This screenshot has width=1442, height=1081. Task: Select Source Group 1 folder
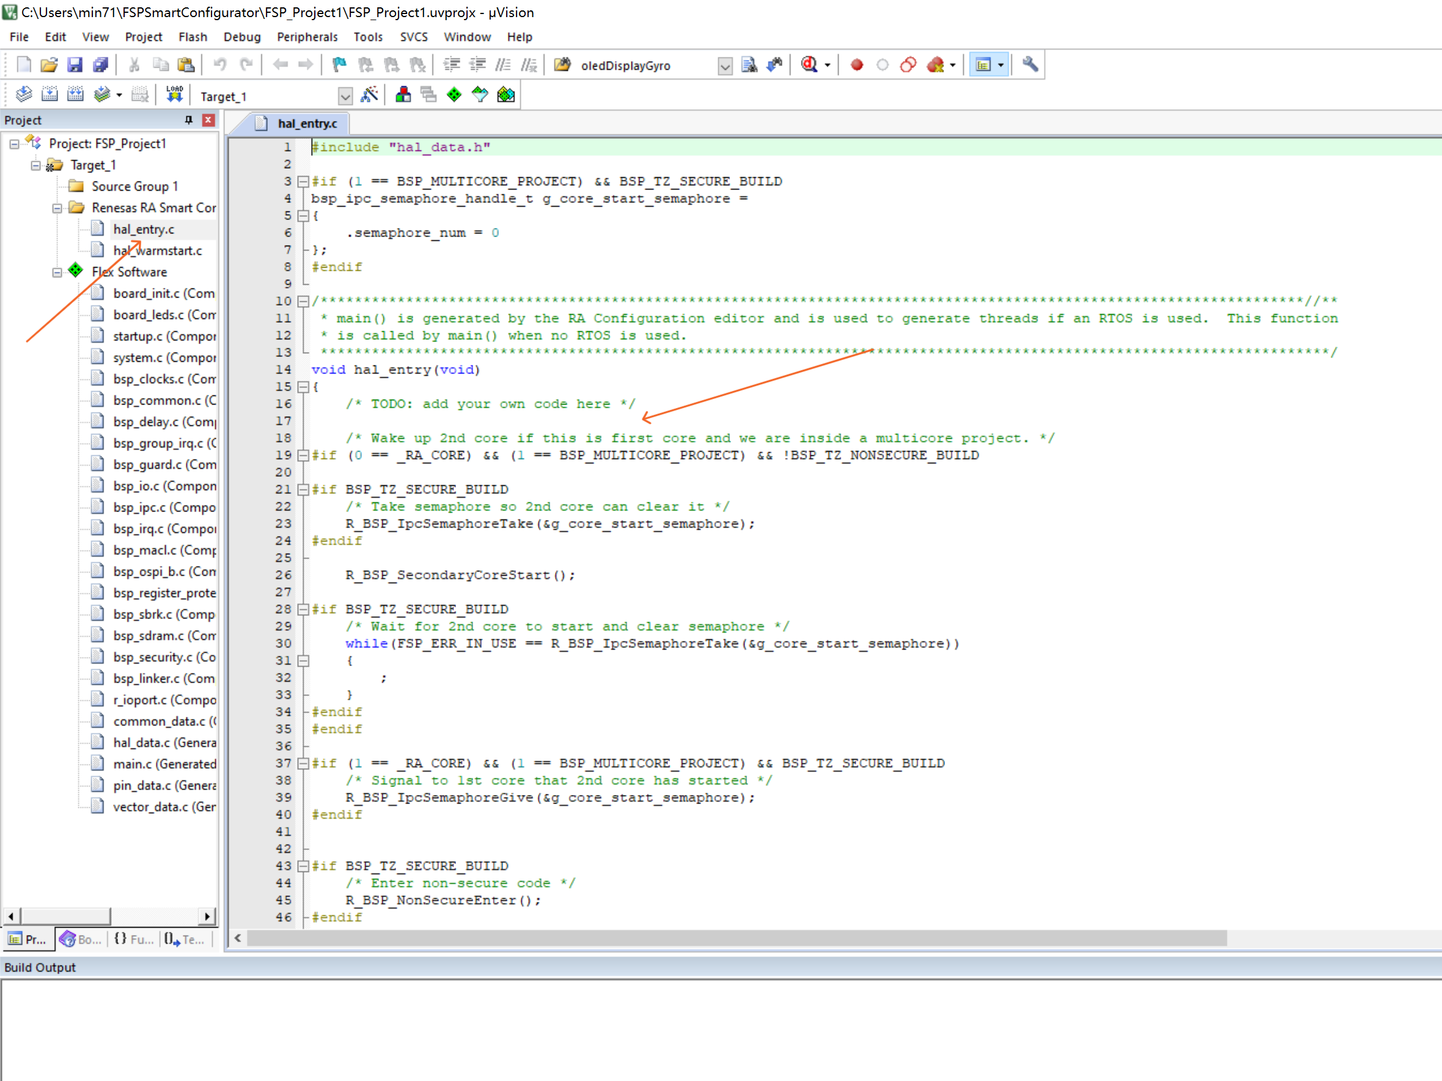(134, 186)
